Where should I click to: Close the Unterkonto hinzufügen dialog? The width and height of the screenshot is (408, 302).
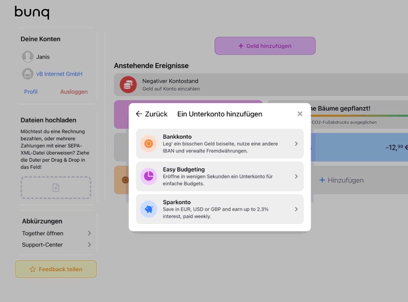(300, 114)
